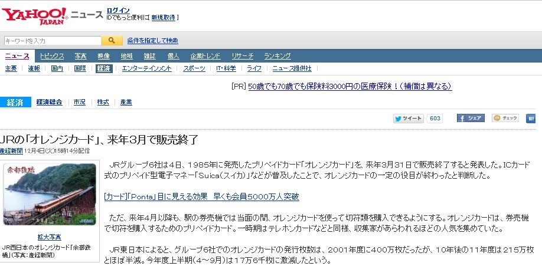
Task: Click the yellow magnifier search button
Action: pos(112,40)
